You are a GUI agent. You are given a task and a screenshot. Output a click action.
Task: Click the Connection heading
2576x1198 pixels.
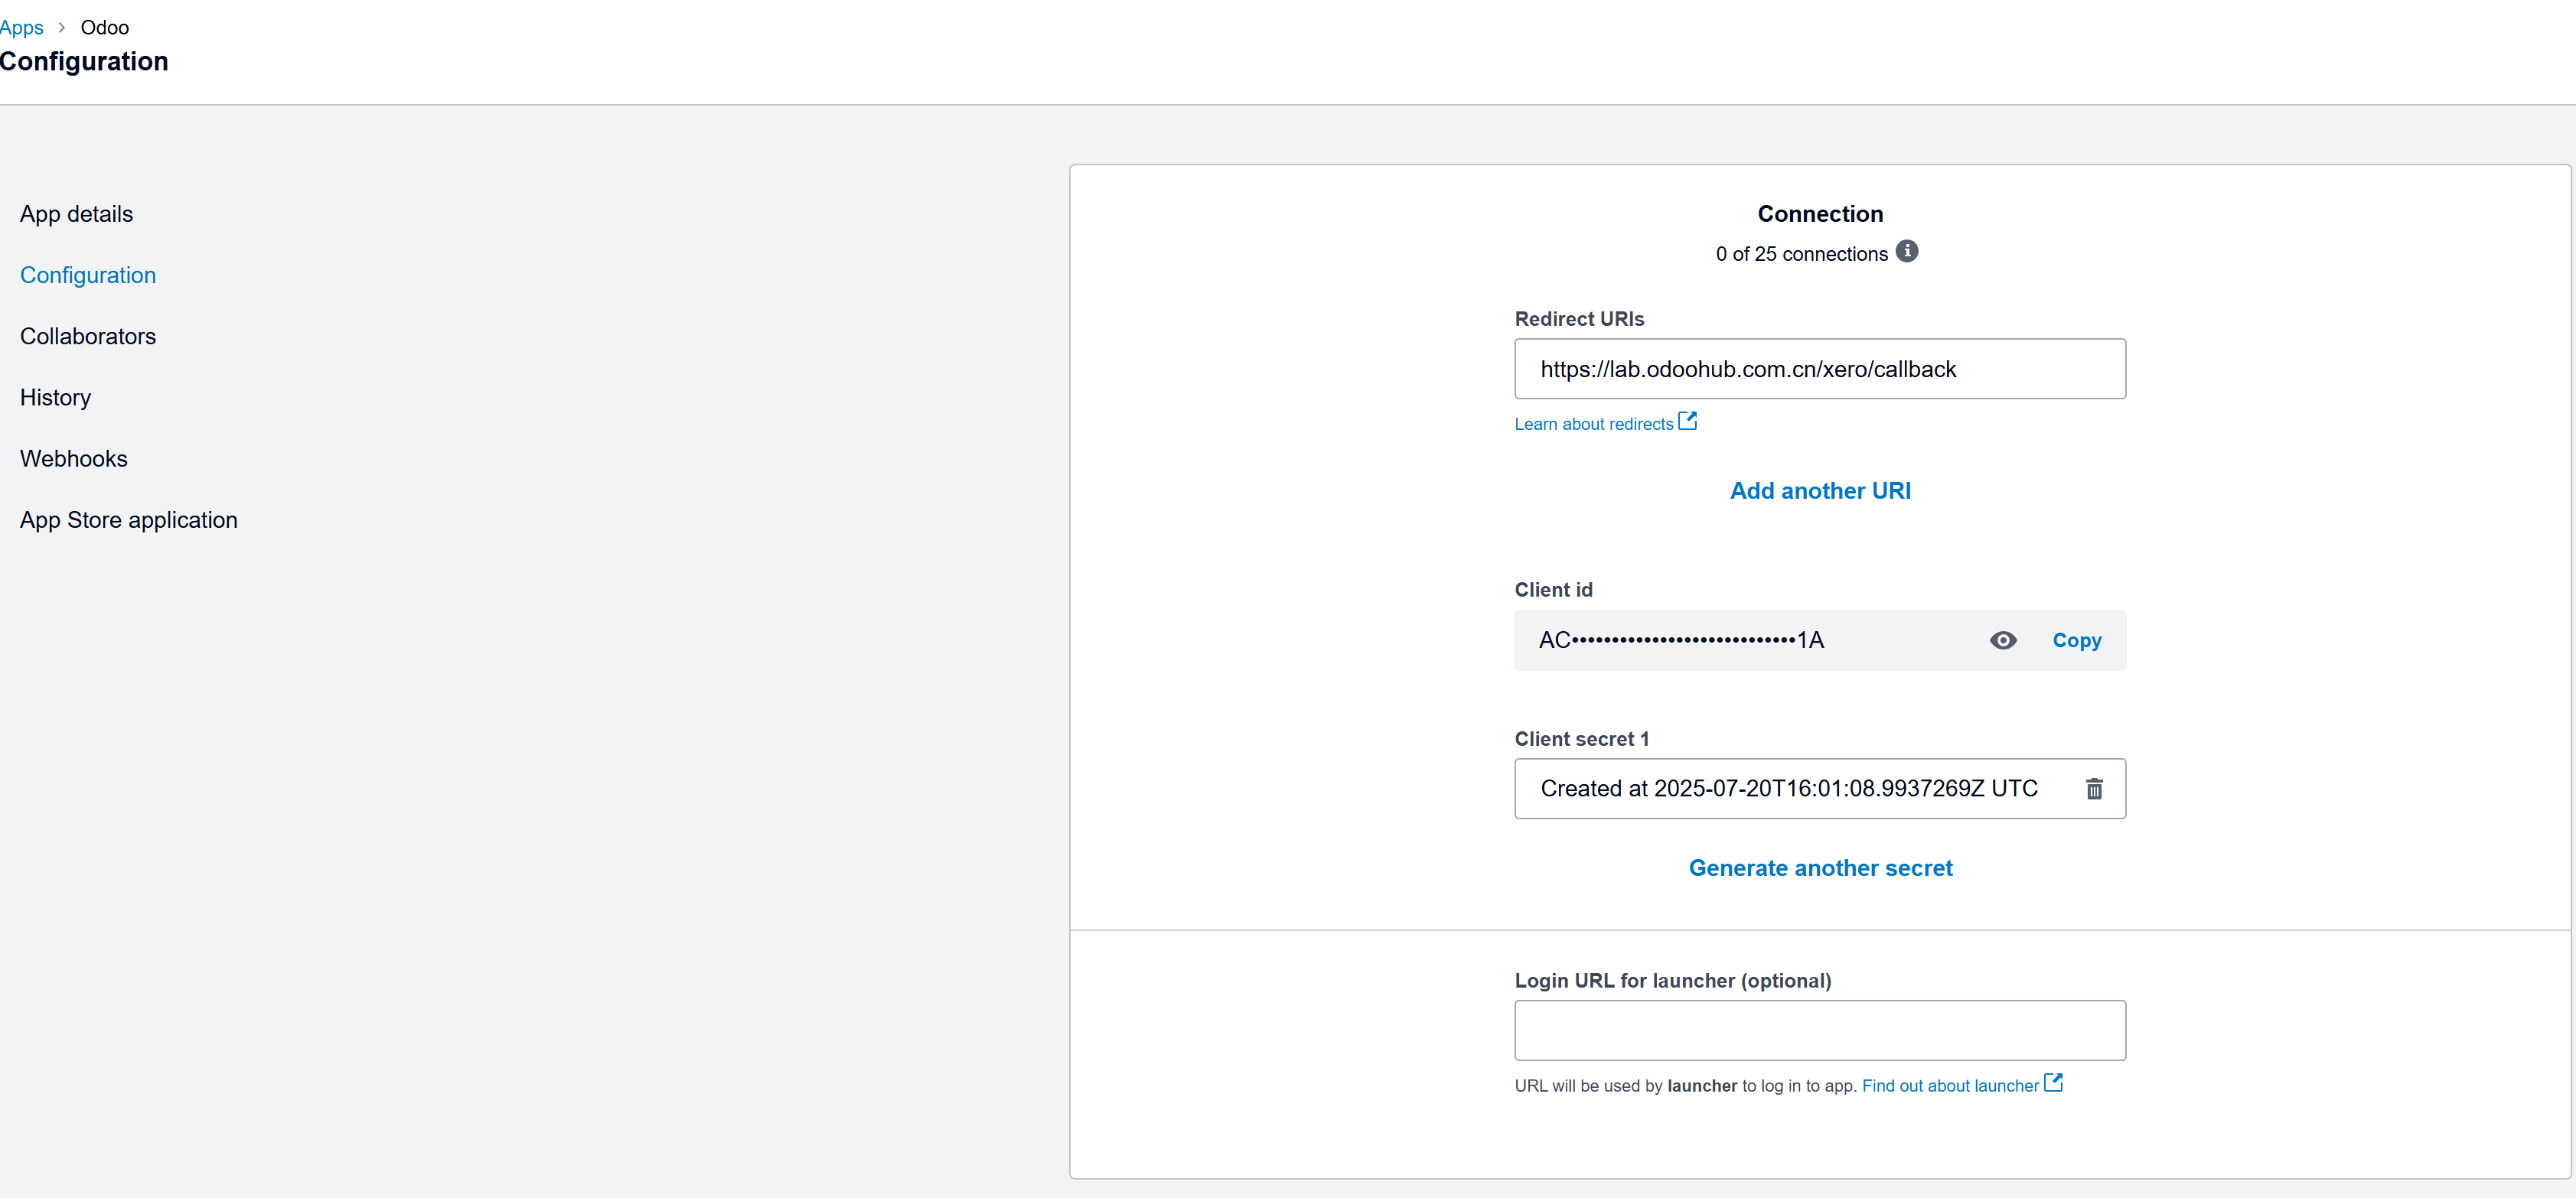[x=1820, y=214]
